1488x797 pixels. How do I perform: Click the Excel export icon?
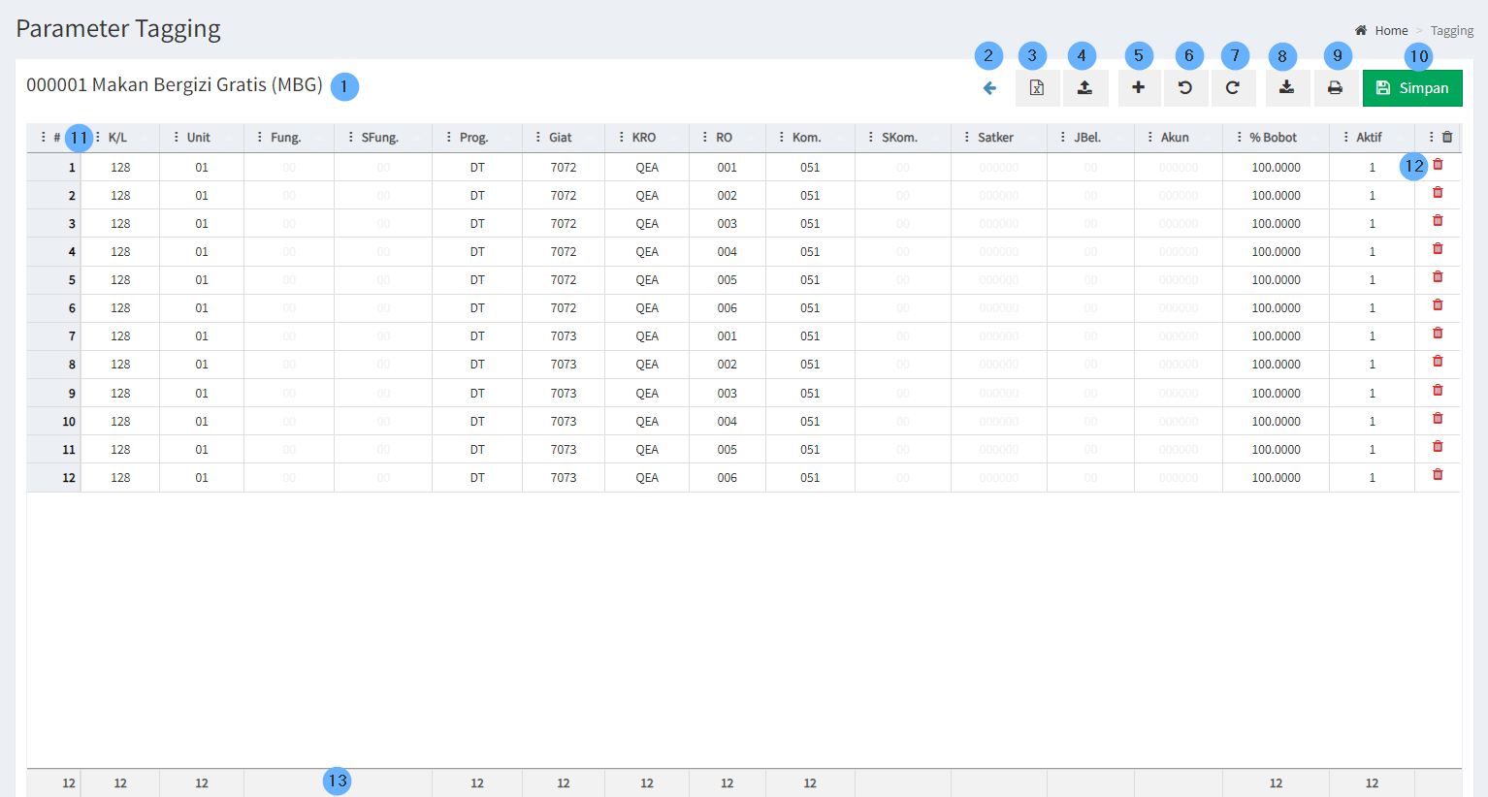tap(1037, 88)
